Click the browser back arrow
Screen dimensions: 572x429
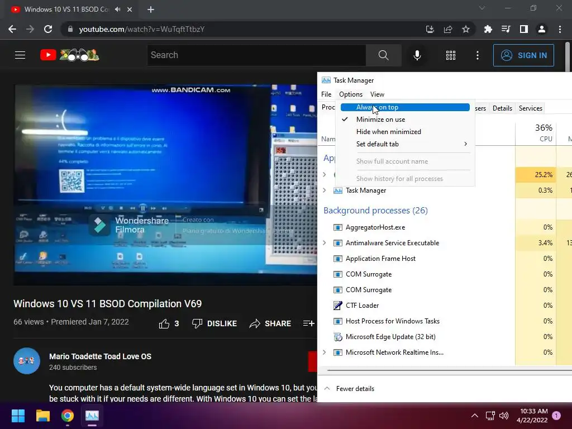click(12, 29)
